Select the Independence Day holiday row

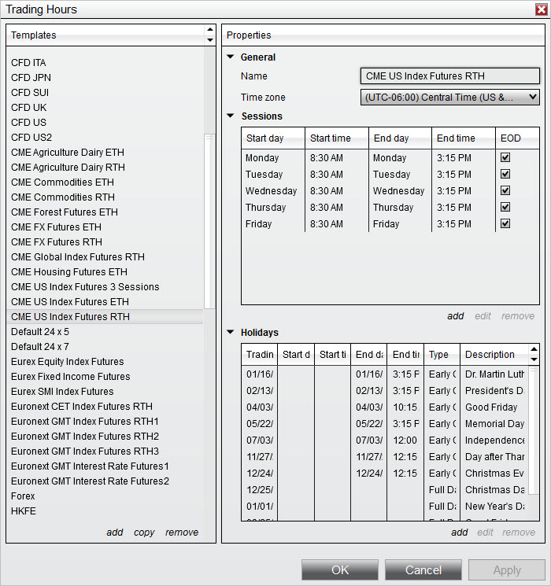coord(385,440)
